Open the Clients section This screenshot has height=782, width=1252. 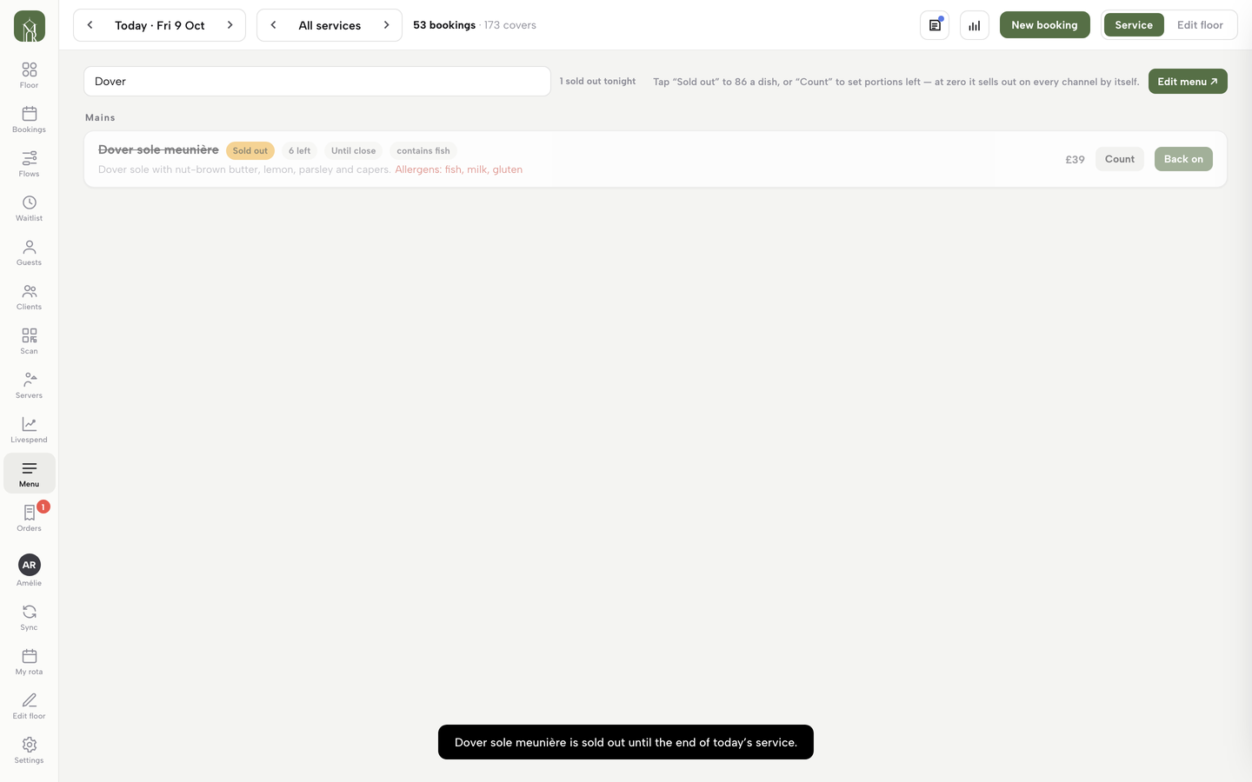click(30, 296)
